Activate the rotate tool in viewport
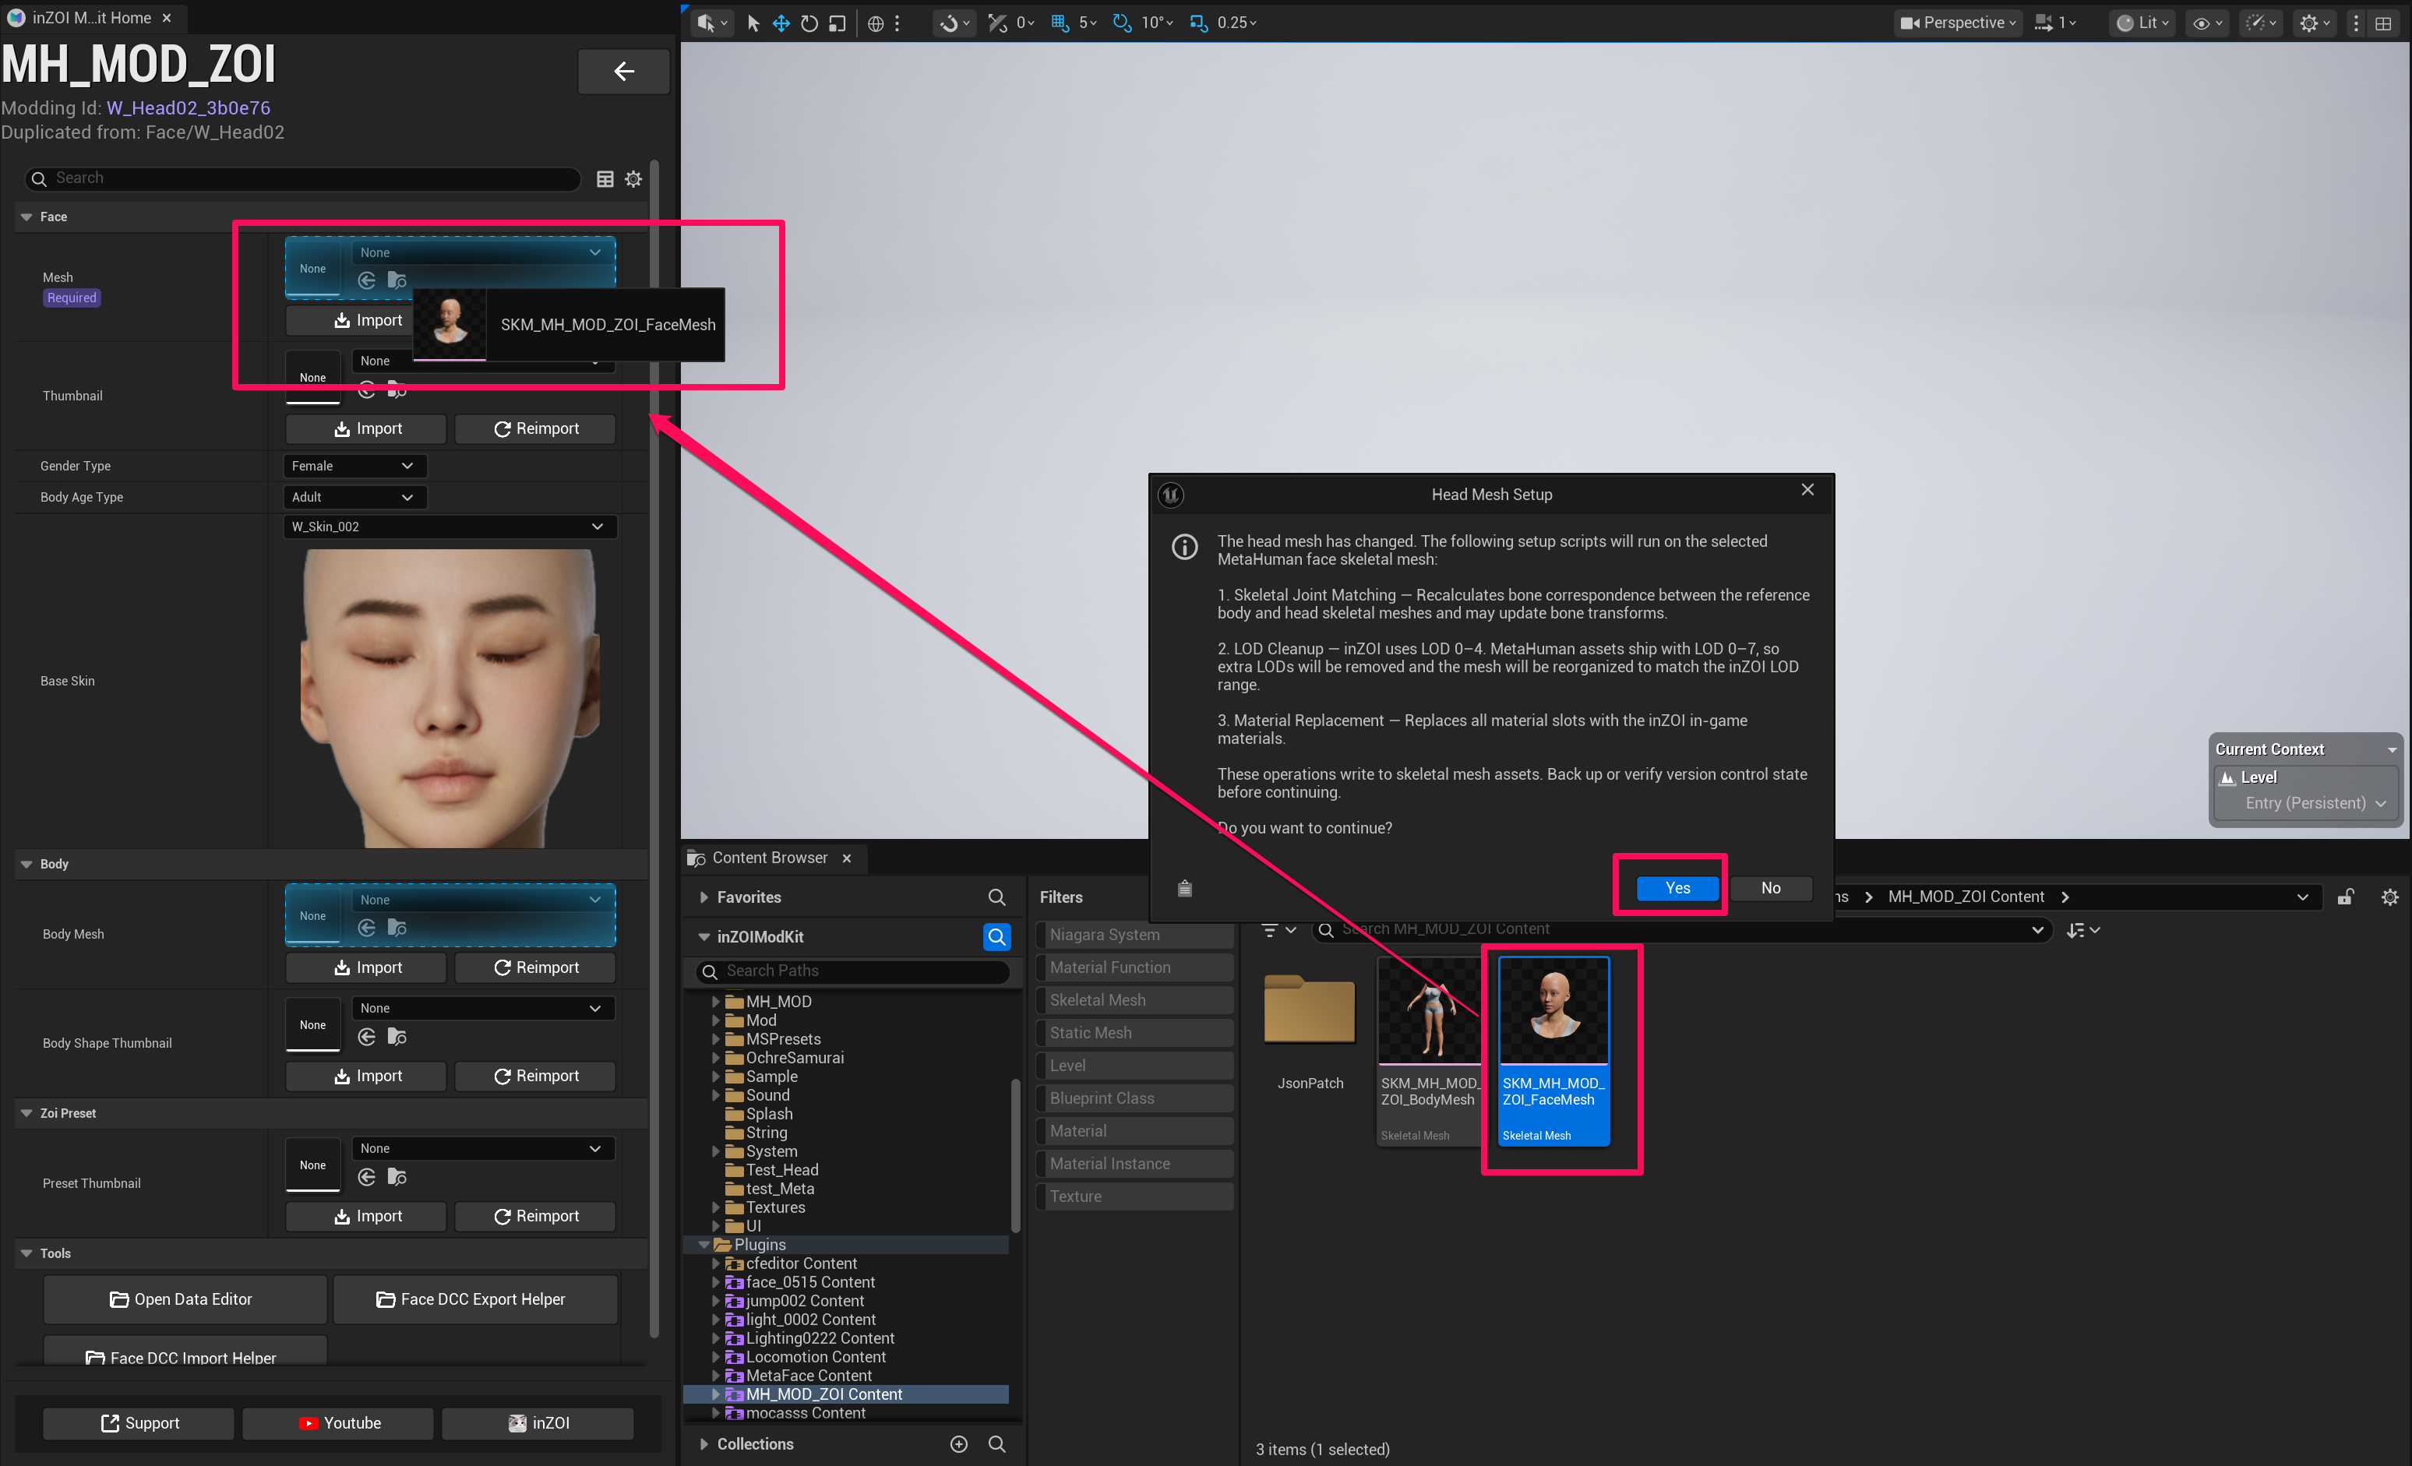The width and height of the screenshot is (2412, 1466). (x=809, y=23)
